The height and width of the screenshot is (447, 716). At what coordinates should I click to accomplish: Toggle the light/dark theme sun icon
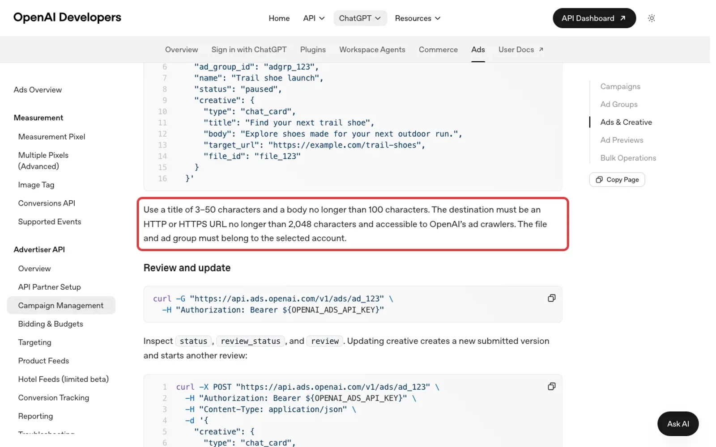[x=652, y=18]
